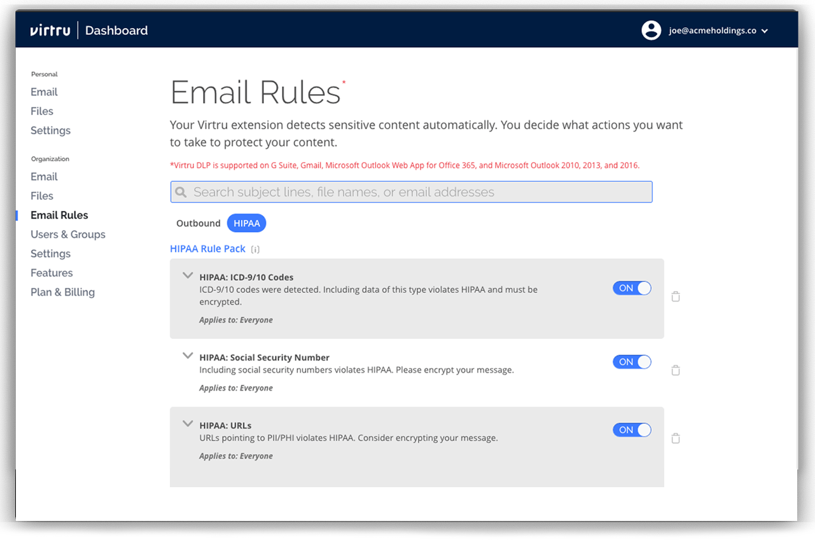The width and height of the screenshot is (815, 540).
Task: Switch to the Outbound tab
Action: click(198, 223)
